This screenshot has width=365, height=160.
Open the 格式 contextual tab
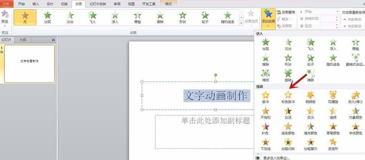168,4
